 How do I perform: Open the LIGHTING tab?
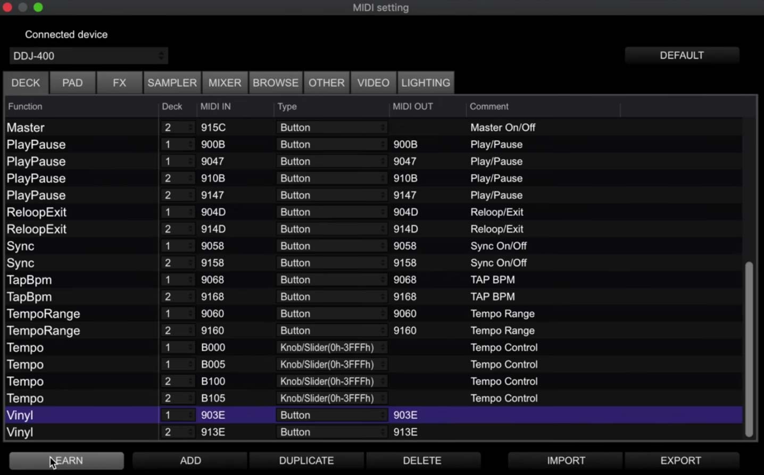[x=425, y=83]
